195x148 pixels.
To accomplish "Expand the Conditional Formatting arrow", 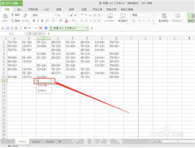I will tap(169, 21).
